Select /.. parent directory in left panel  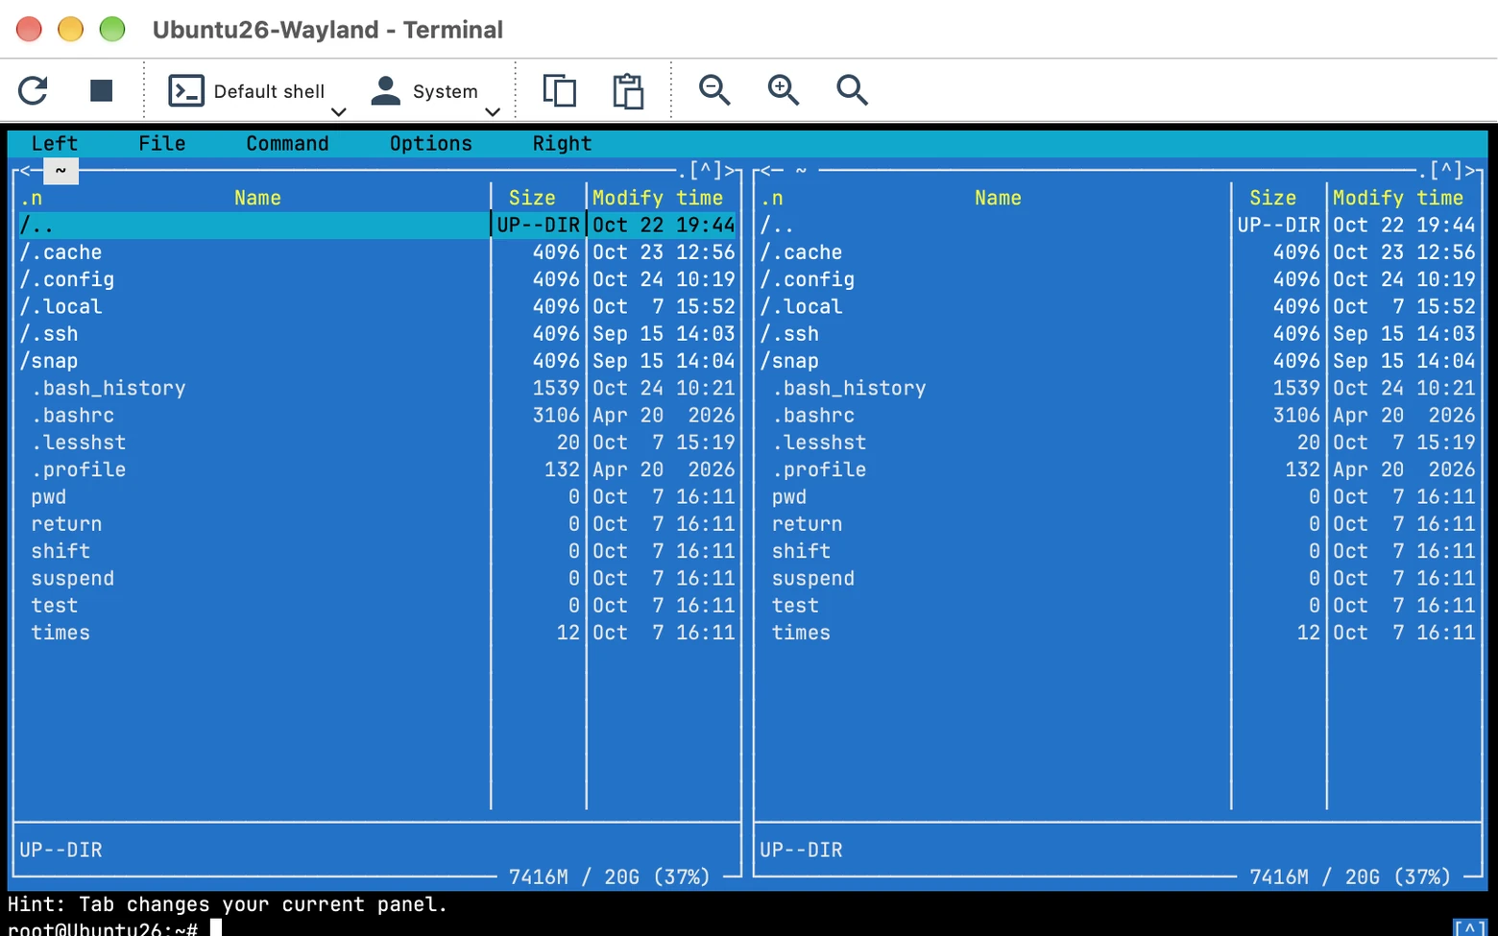[376, 226]
